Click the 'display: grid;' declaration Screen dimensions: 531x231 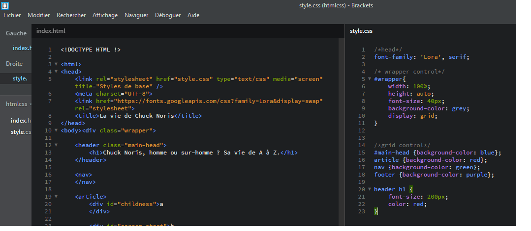pyautogui.click(x=413, y=116)
